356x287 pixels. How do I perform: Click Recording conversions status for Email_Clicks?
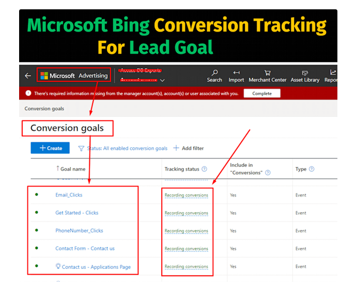pos(187,195)
